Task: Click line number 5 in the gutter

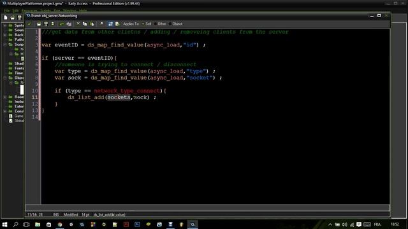Action: click(36, 58)
